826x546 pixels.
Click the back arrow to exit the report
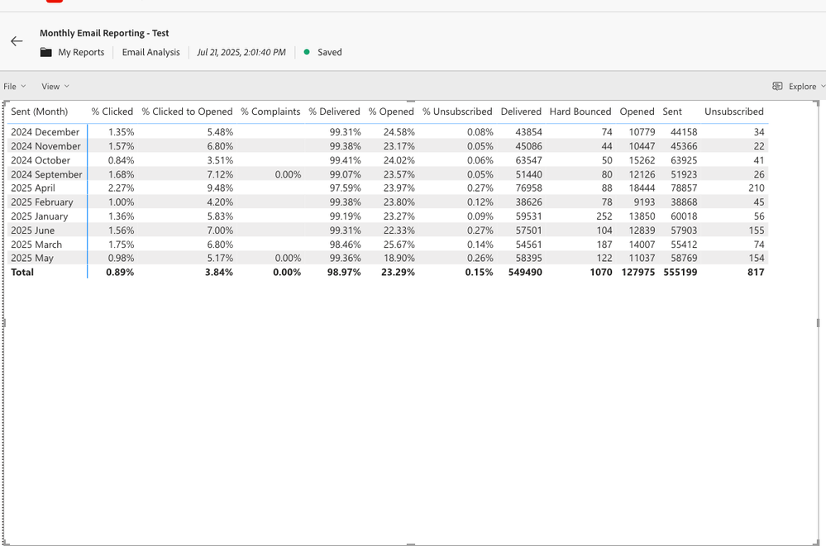(x=17, y=40)
